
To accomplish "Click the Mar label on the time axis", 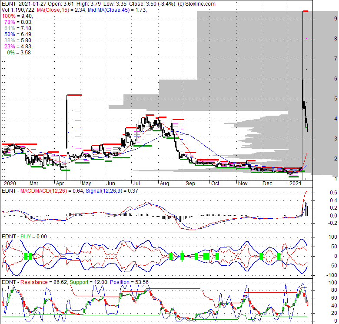I will point(34,184).
